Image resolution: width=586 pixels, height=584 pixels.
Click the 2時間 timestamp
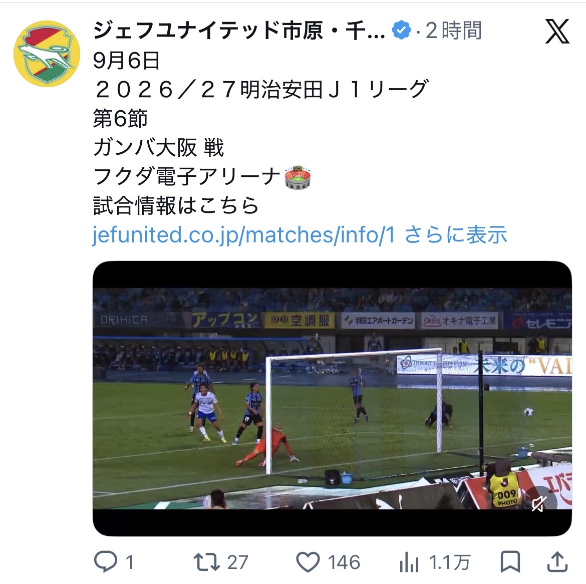tap(454, 31)
